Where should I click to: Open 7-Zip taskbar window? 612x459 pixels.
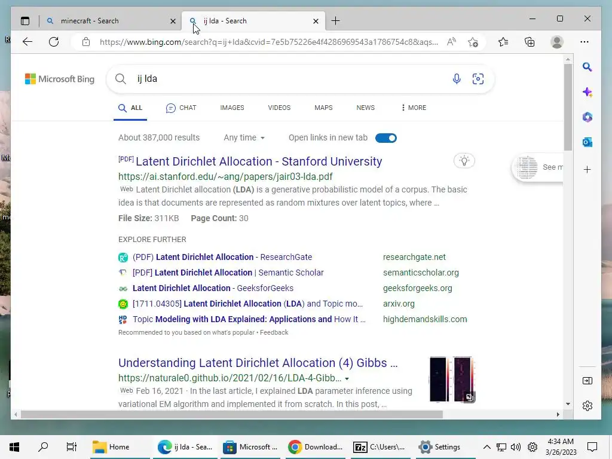[380, 447]
